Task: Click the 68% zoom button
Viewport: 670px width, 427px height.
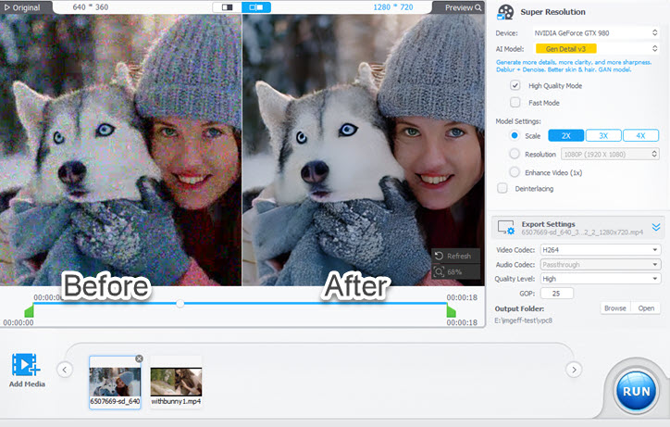Action: [455, 271]
